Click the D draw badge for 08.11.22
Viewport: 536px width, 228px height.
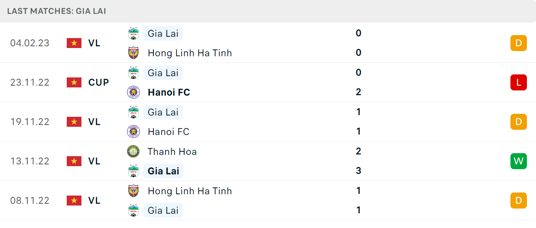pos(519,201)
